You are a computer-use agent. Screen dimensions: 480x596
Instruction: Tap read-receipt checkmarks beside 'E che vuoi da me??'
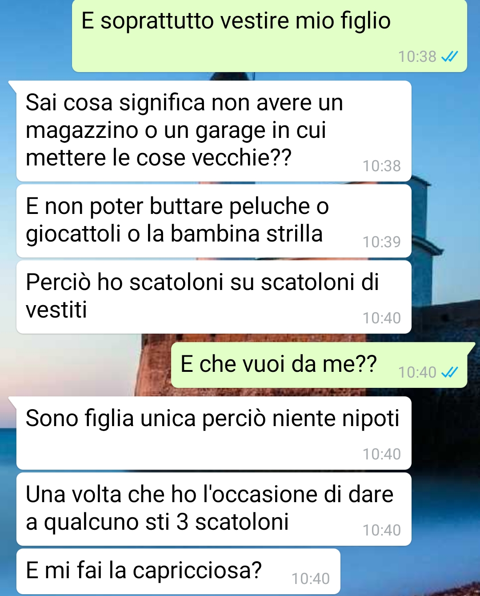click(449, 372)
